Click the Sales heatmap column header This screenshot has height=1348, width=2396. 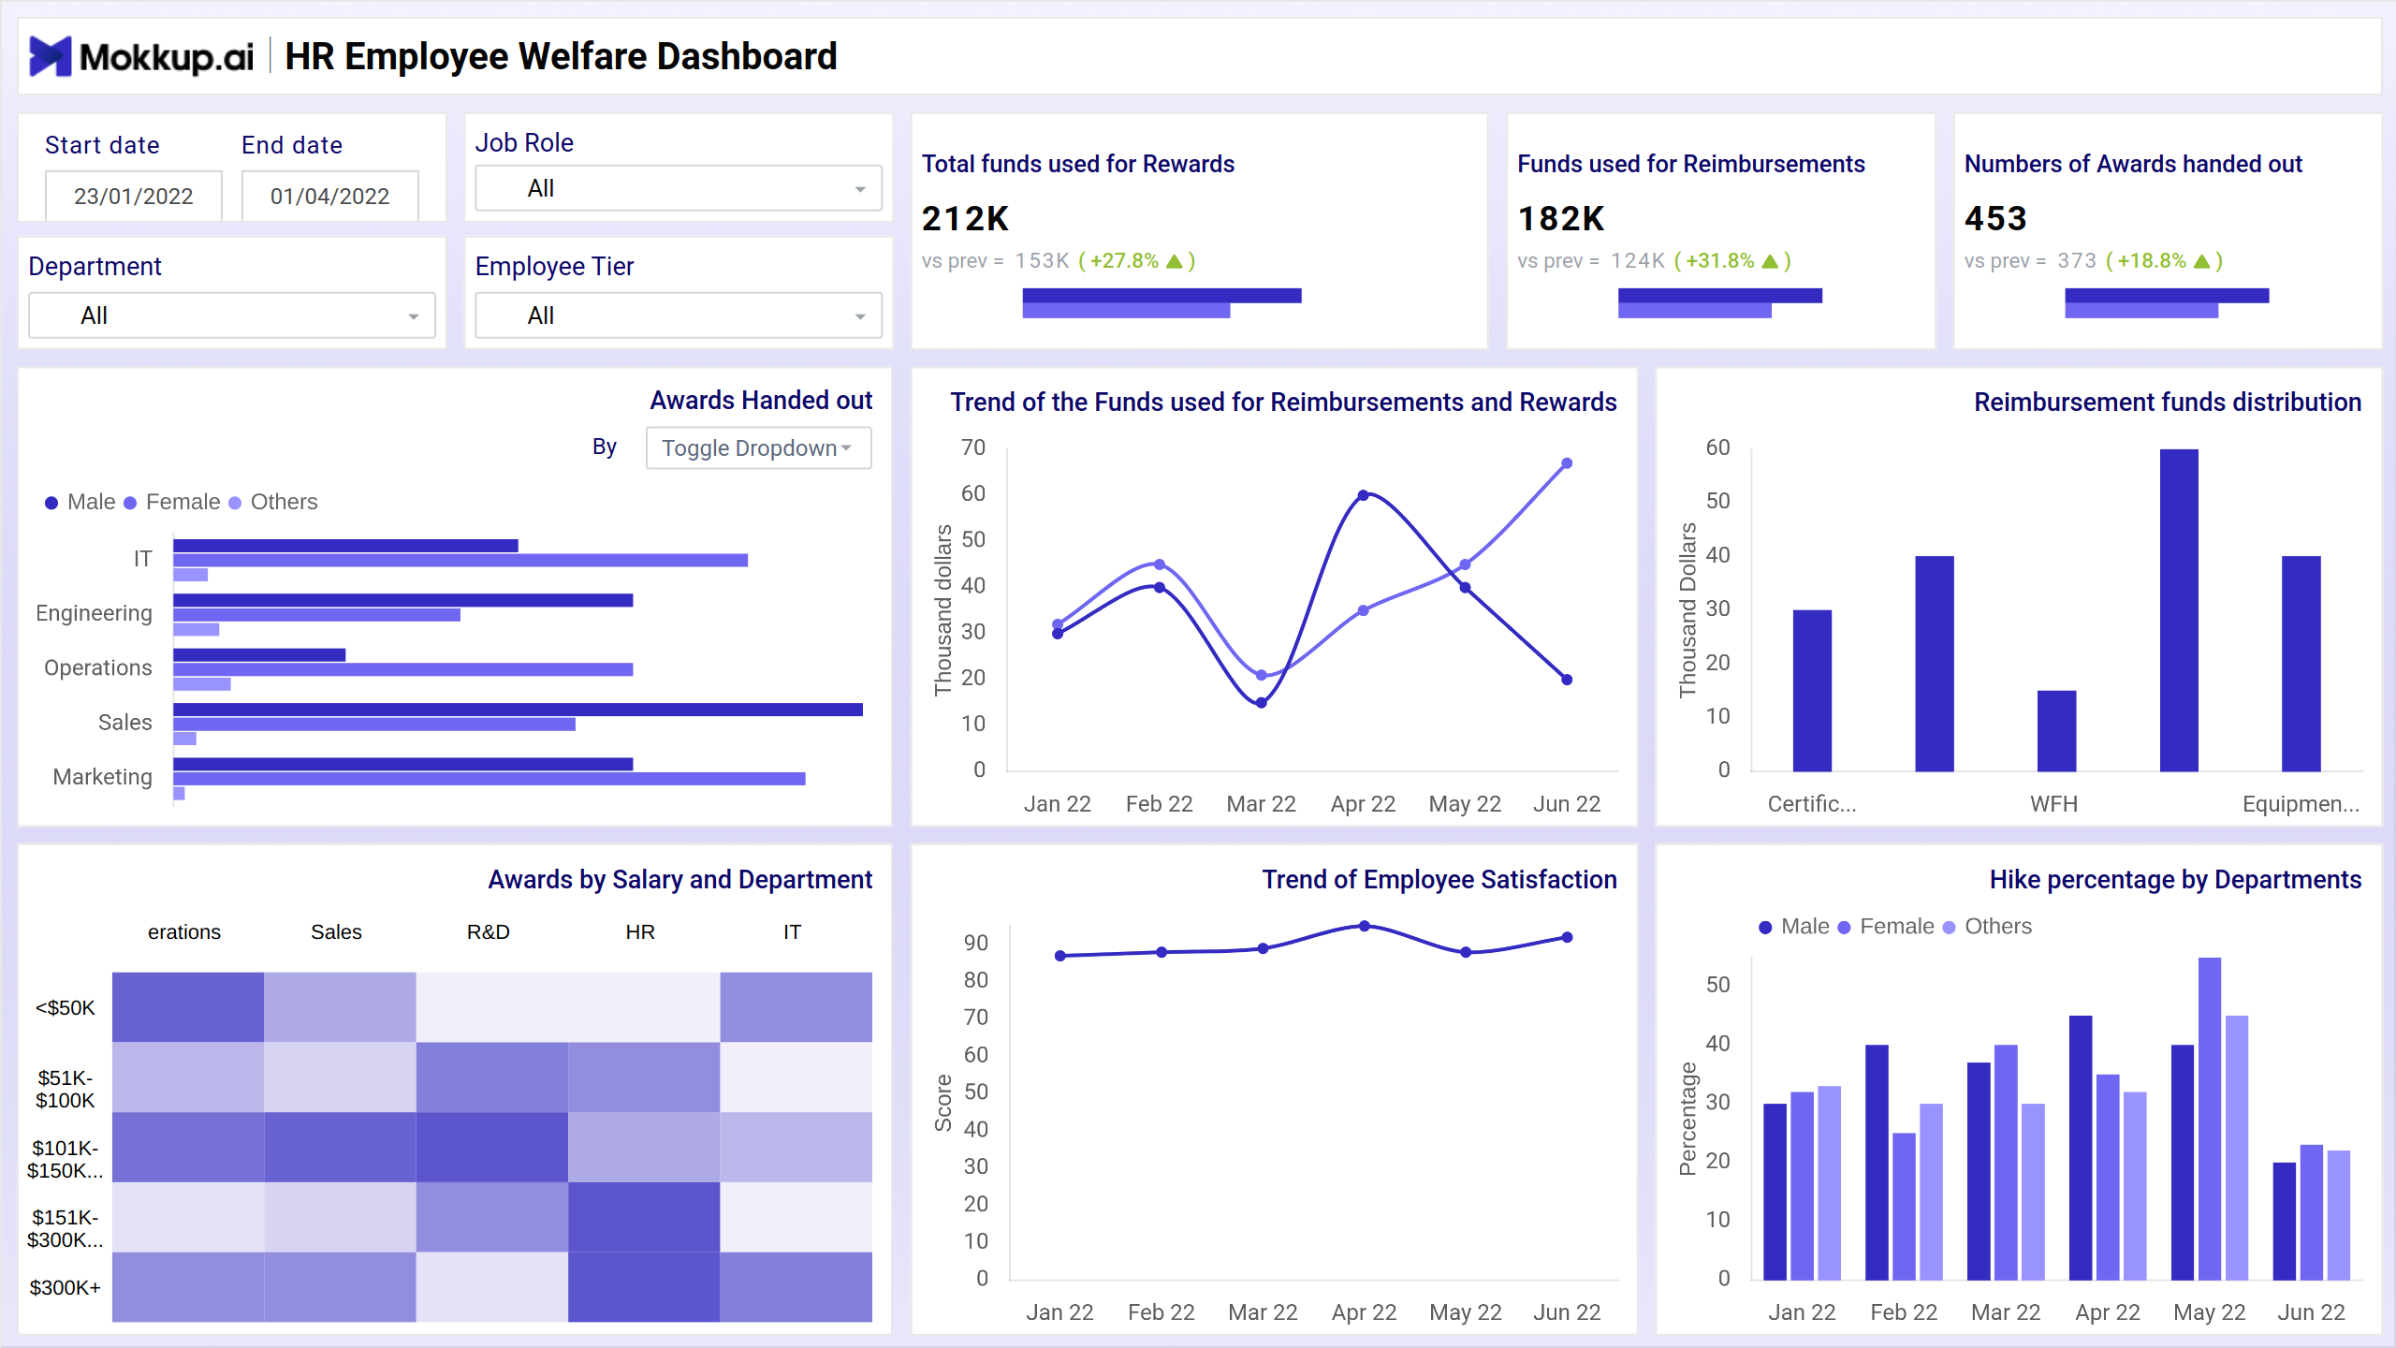tap(336, 932)
